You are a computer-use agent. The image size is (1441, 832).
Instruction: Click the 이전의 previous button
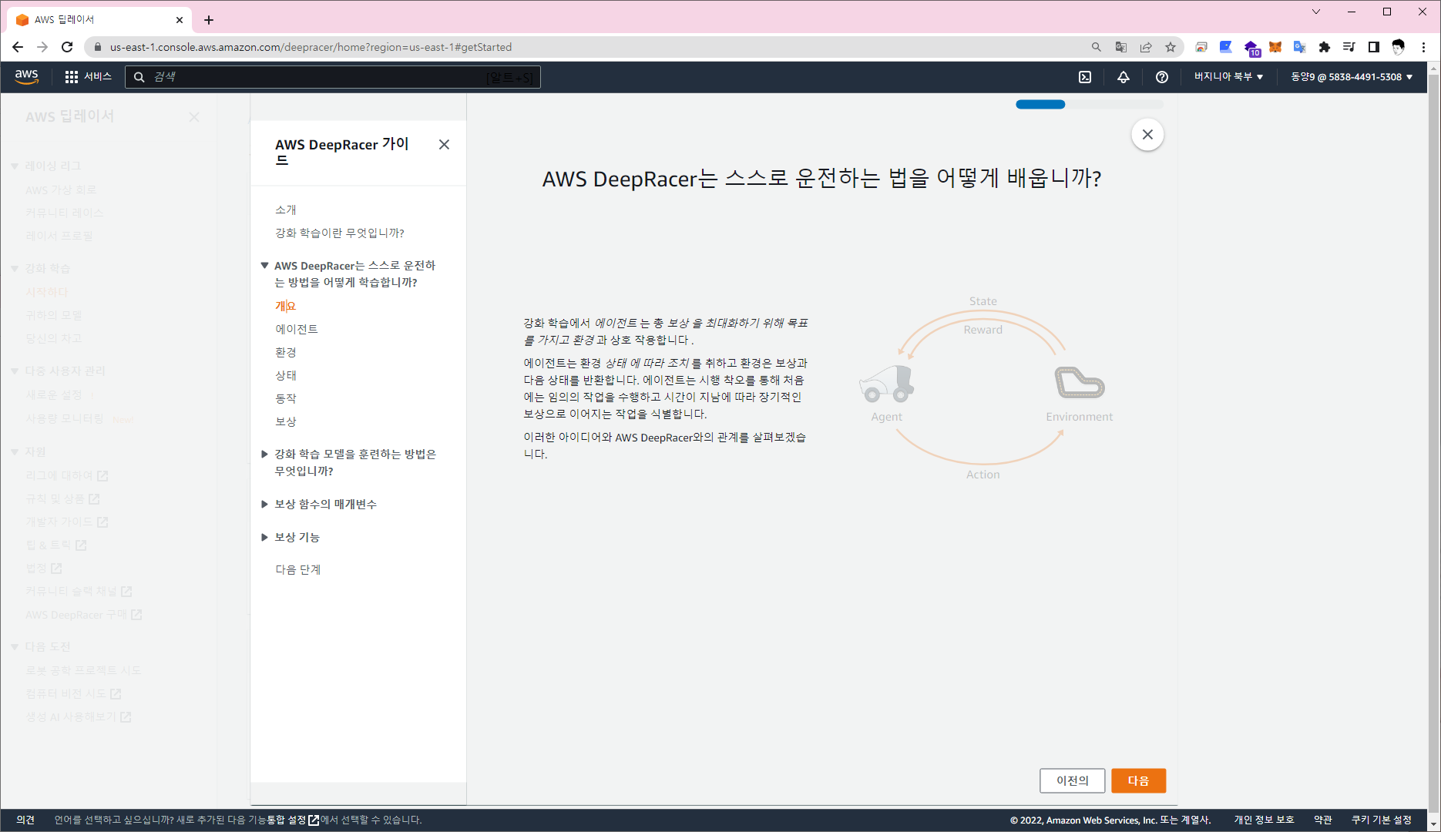1072,780
